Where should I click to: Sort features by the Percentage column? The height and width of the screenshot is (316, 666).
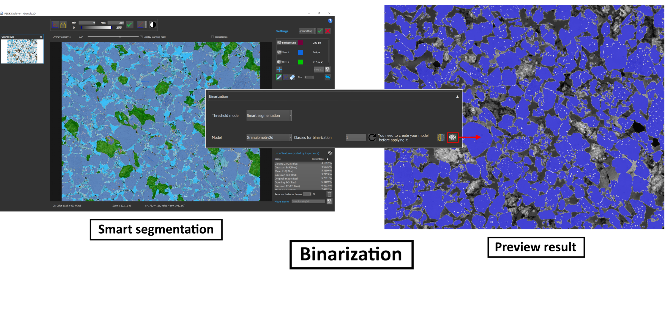(x=318, y=159)
